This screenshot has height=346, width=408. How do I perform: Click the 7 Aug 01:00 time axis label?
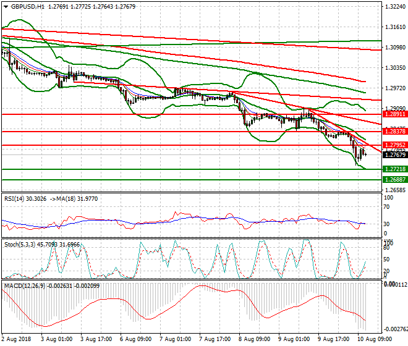coord(176,339)
